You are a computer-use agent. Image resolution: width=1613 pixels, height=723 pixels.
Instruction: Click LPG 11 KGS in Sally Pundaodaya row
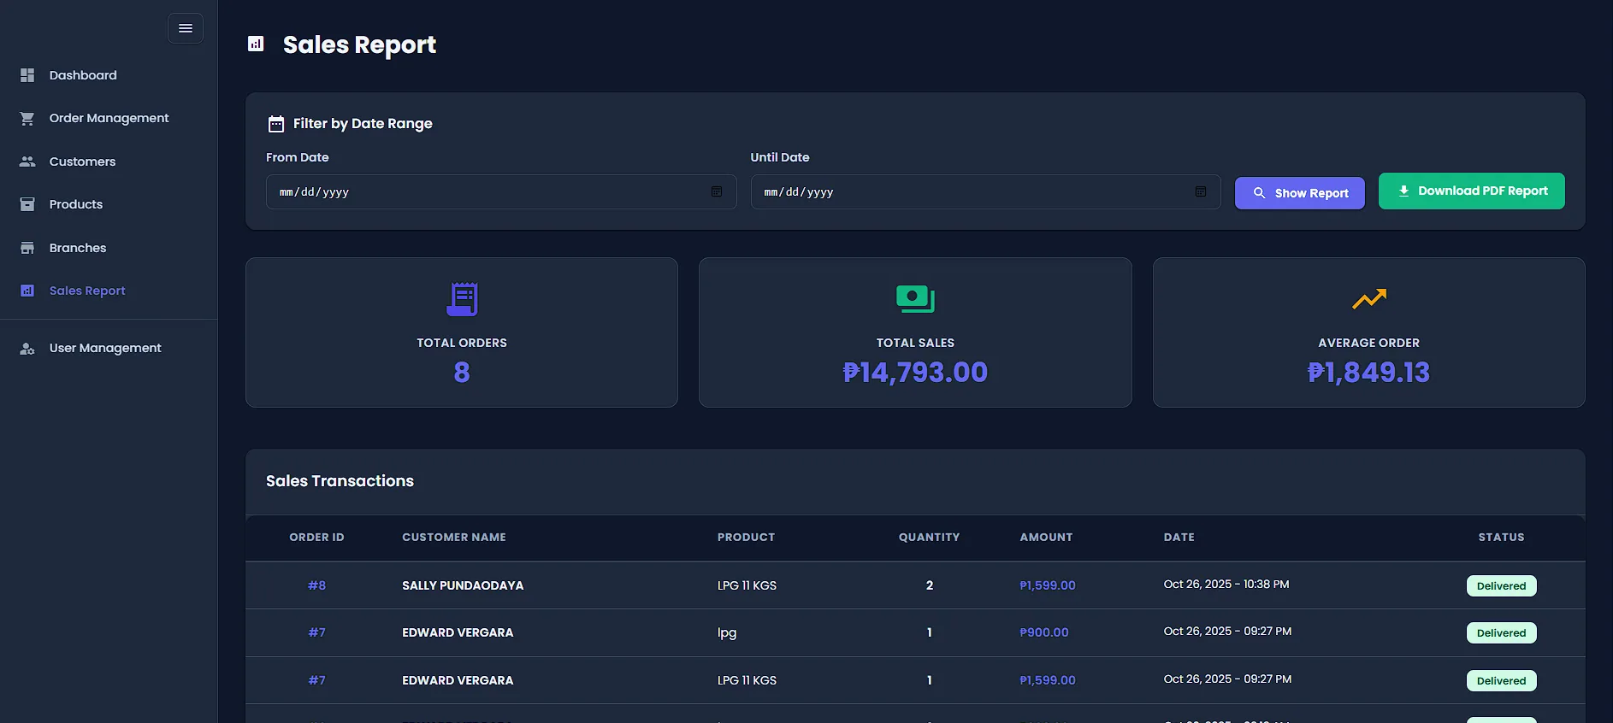747,585
